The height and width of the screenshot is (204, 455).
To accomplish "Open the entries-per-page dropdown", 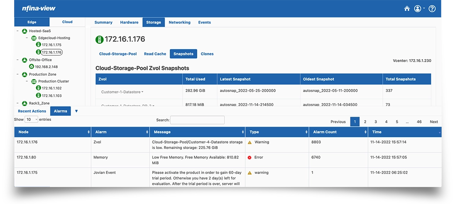I will [x=31, y=120].
